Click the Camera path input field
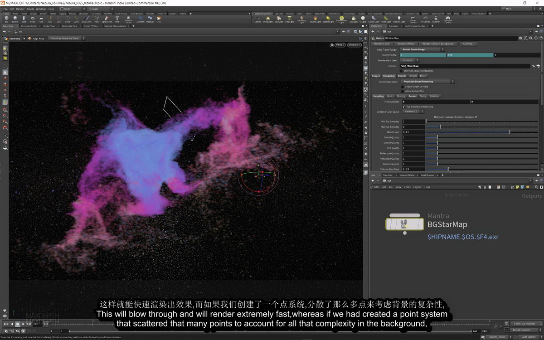544x340 pixels. (466, 66)
